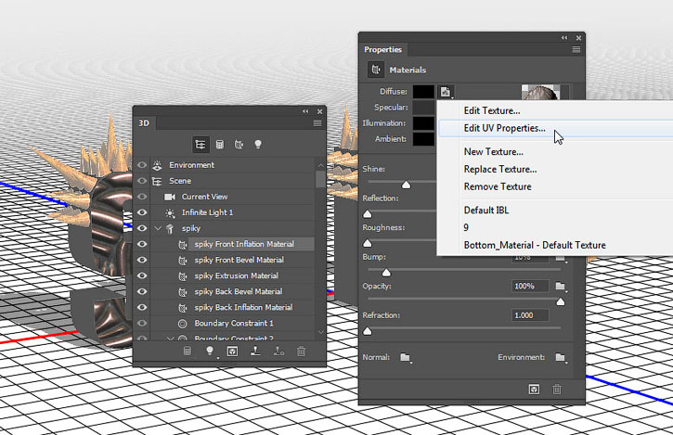Hide spiky Extrusion Material

pos(142,275)
